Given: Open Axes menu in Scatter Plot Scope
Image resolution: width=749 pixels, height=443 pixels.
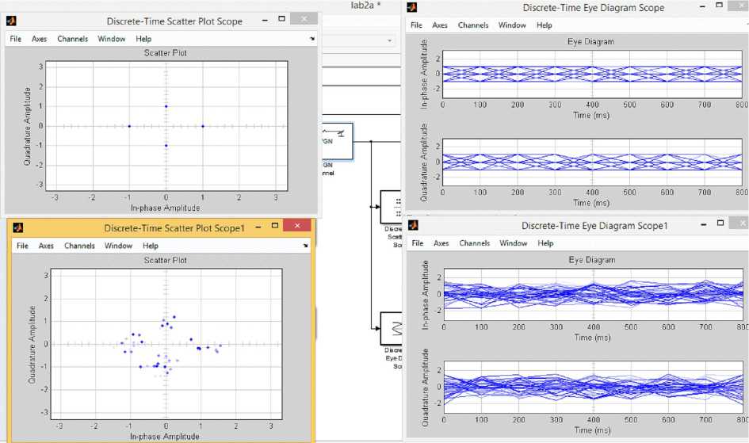Looking at the screenshot, I should point(40,39).
